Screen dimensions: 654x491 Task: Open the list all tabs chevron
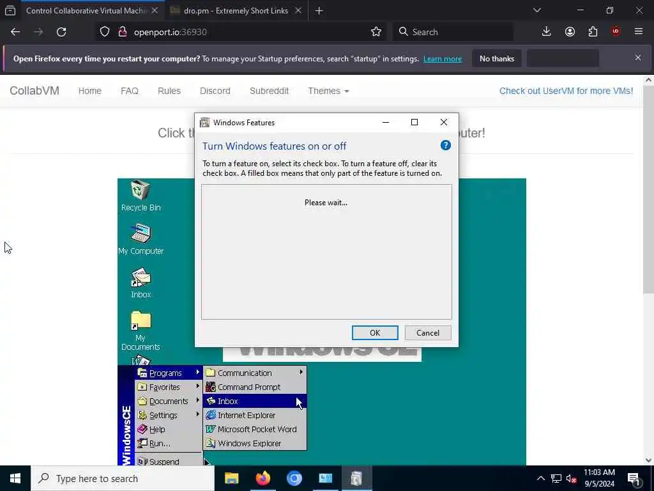[x=536, y=11]
